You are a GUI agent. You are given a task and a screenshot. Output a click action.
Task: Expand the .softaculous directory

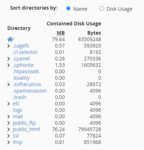pyautogui.click(x=9, y=84)
